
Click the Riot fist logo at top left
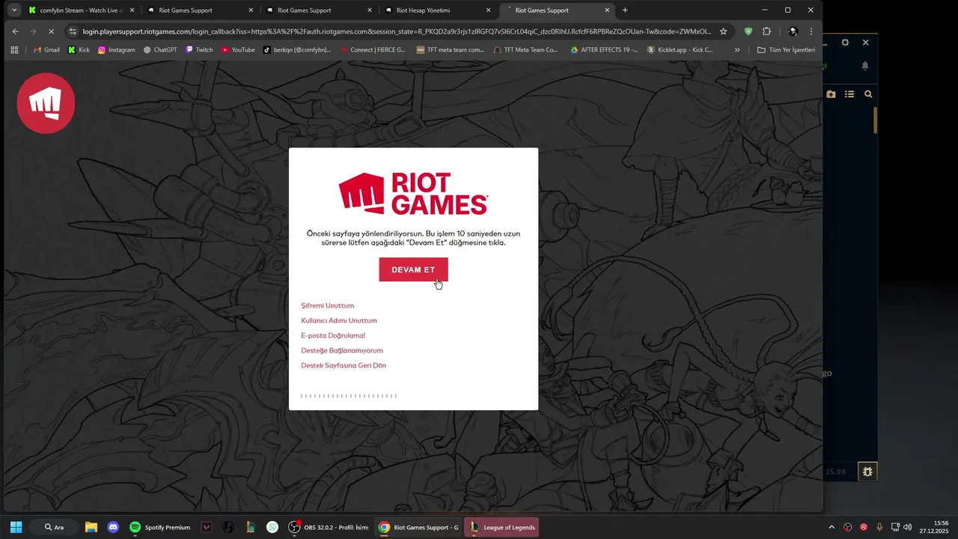pyautogui.click(x=46, y=103)
